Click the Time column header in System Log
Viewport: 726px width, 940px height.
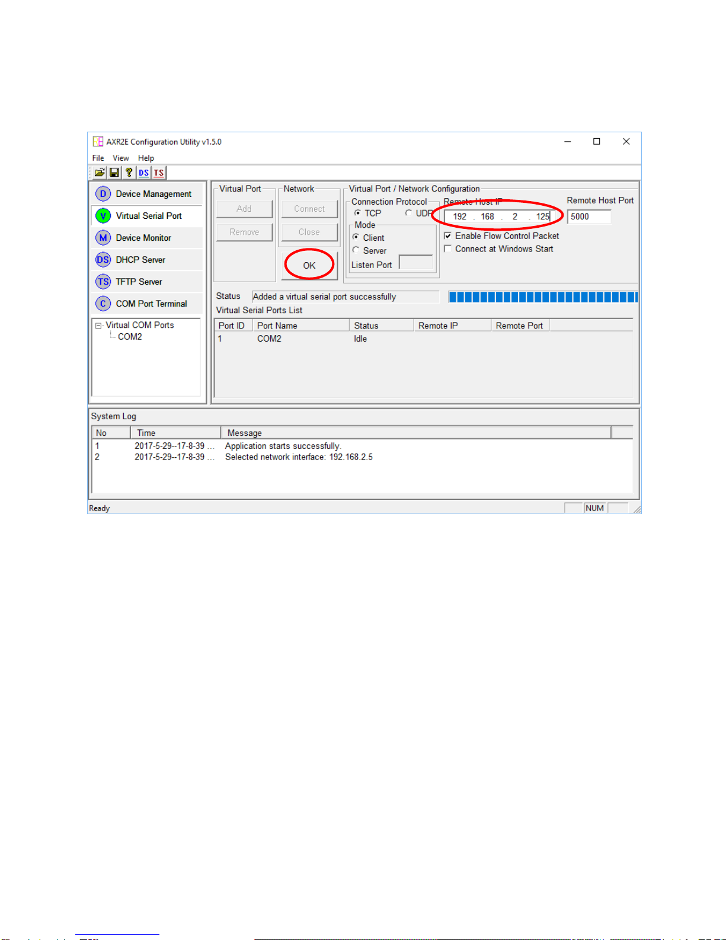coord(175,433)
